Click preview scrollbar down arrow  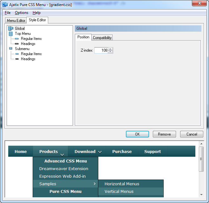pos(201,195)
